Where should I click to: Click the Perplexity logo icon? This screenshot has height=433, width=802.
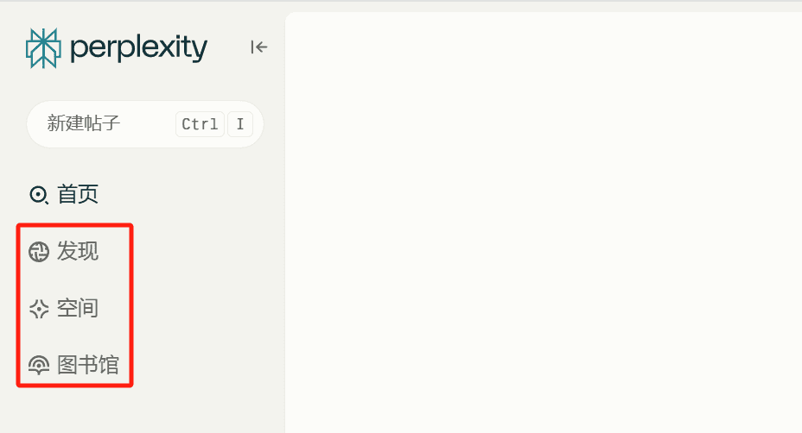click(42, 48)
